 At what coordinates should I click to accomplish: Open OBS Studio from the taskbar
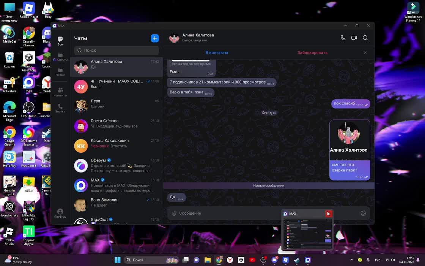point(263,260)
